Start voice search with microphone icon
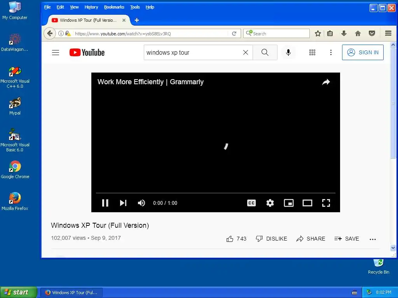 tap(288, 52)
